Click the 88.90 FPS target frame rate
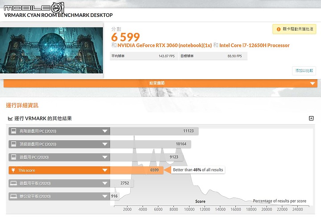Image resolution: width=321 pixels, height=218 pixels. pos(235,56)
